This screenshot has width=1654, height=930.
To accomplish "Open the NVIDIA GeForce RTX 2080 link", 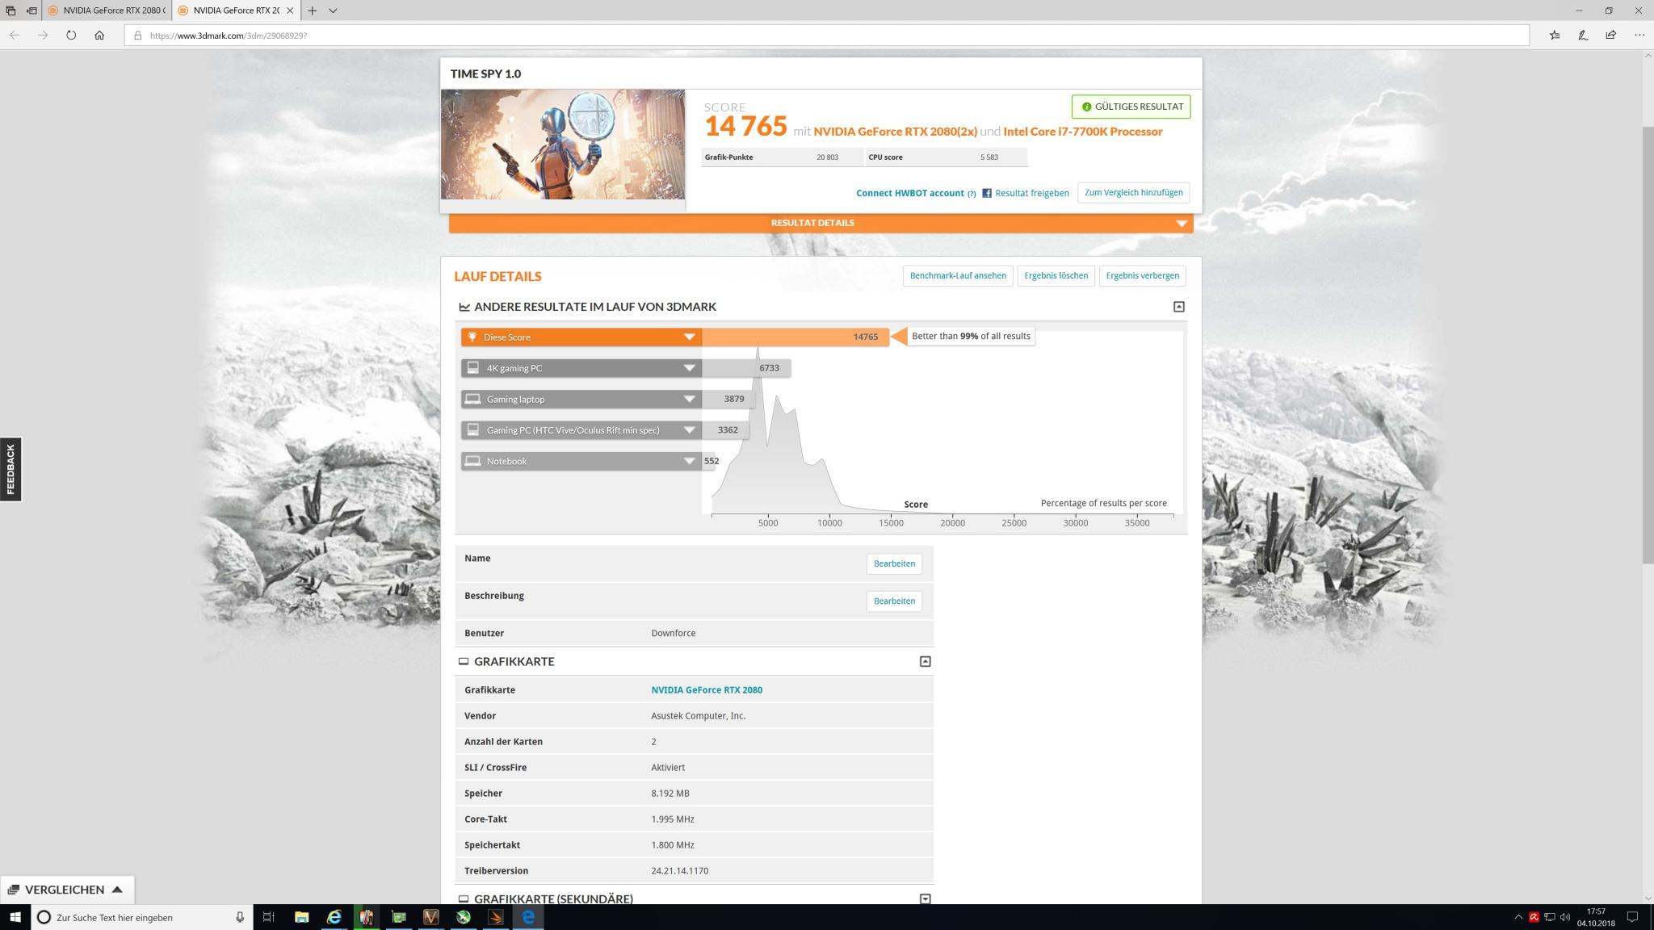I will [707, 690].
